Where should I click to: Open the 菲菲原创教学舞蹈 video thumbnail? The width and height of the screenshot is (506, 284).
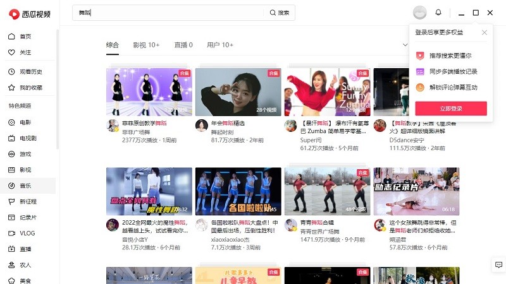tap(149, 92)
